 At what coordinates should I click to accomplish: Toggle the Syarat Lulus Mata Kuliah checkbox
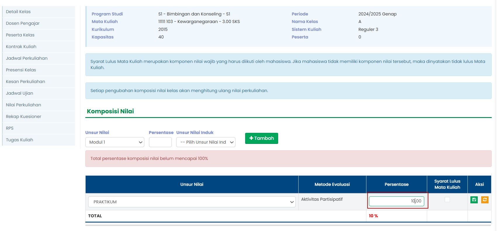447,200
